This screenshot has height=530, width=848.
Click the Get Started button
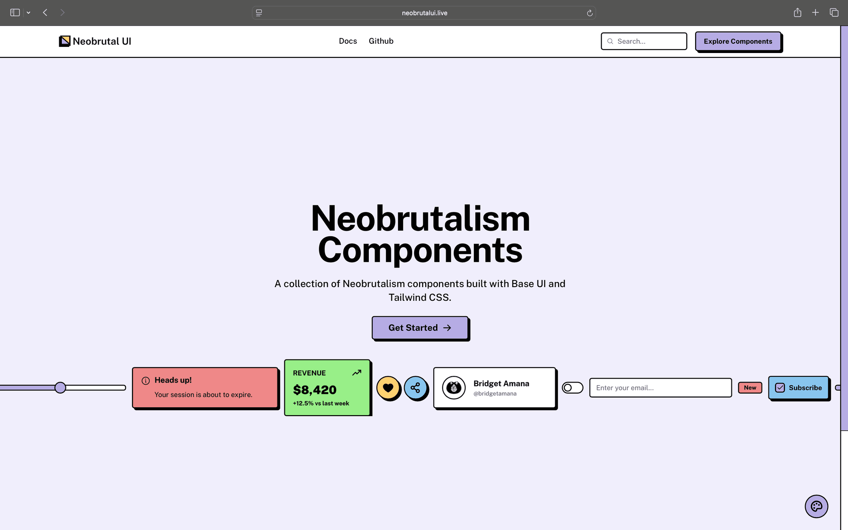coord(420,328)
